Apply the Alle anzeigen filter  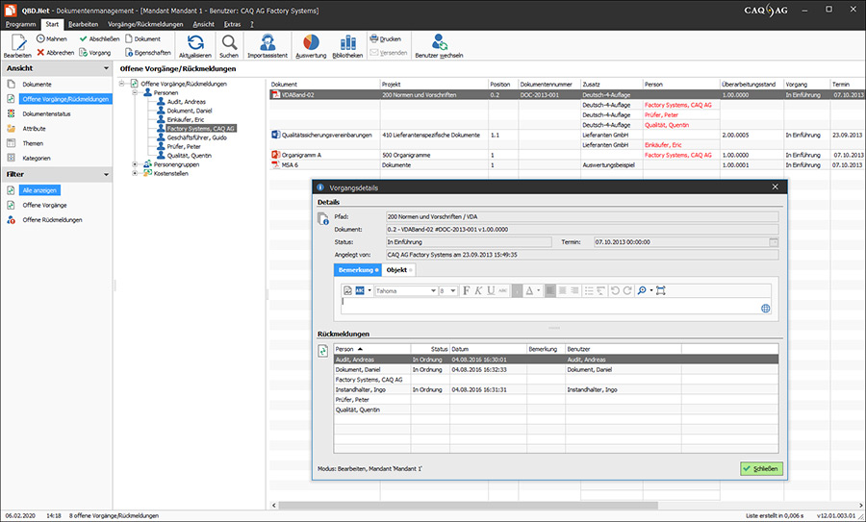click(x=39, y=190)
